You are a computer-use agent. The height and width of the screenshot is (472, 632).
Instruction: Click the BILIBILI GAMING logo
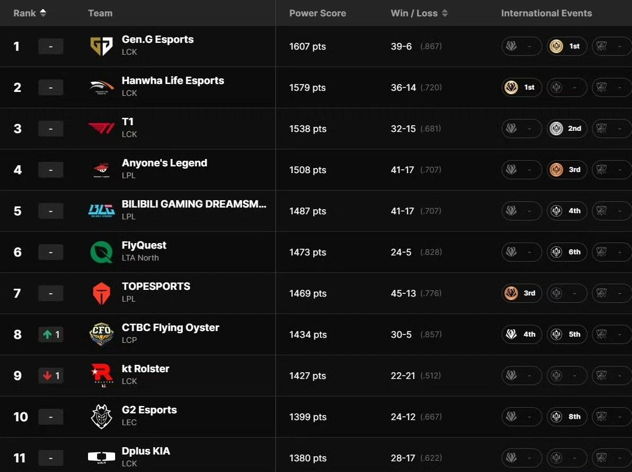click(x=102, y=211)
